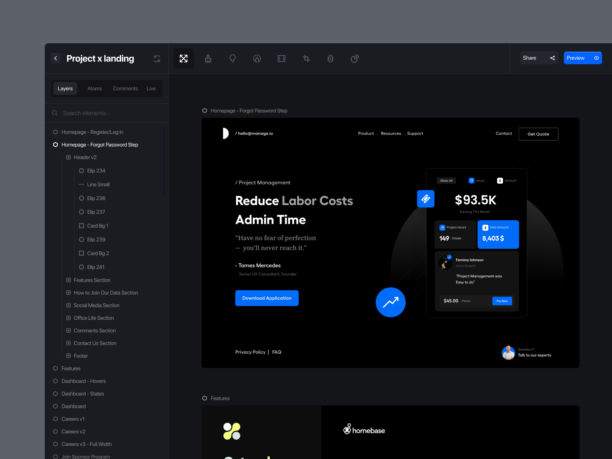Select Show All filter in earnings card
This screenshot has height=459, width=612.
pos(446,181)
